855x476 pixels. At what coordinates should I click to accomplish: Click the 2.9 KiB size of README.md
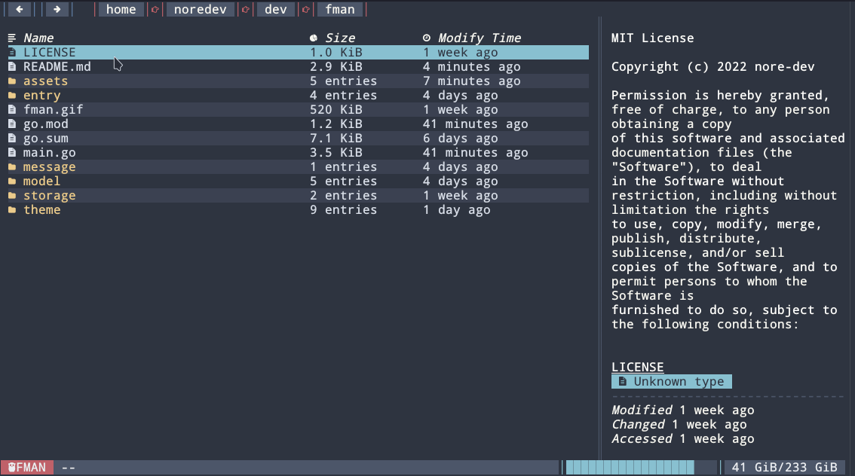click(336, 66)
